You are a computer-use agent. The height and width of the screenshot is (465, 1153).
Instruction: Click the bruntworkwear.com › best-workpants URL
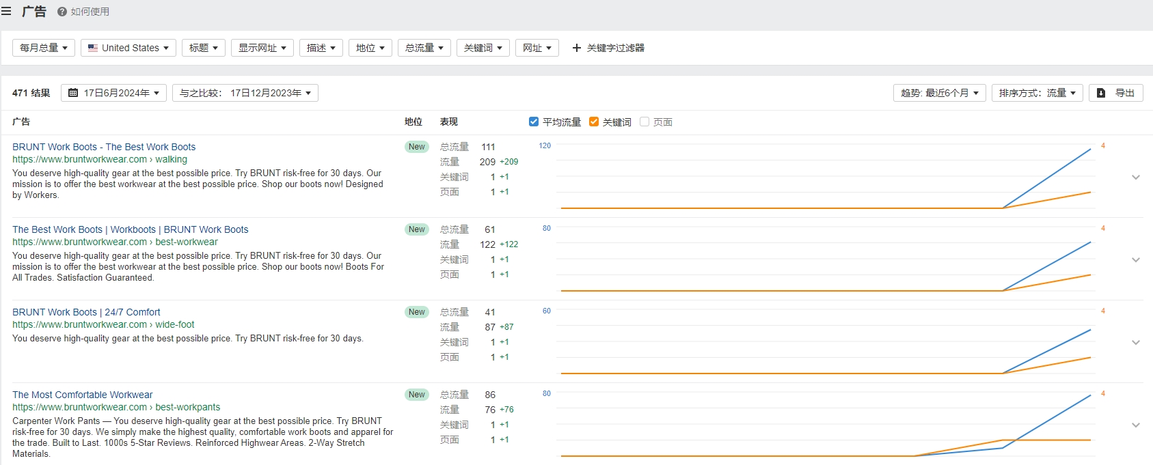coord(116,407)
